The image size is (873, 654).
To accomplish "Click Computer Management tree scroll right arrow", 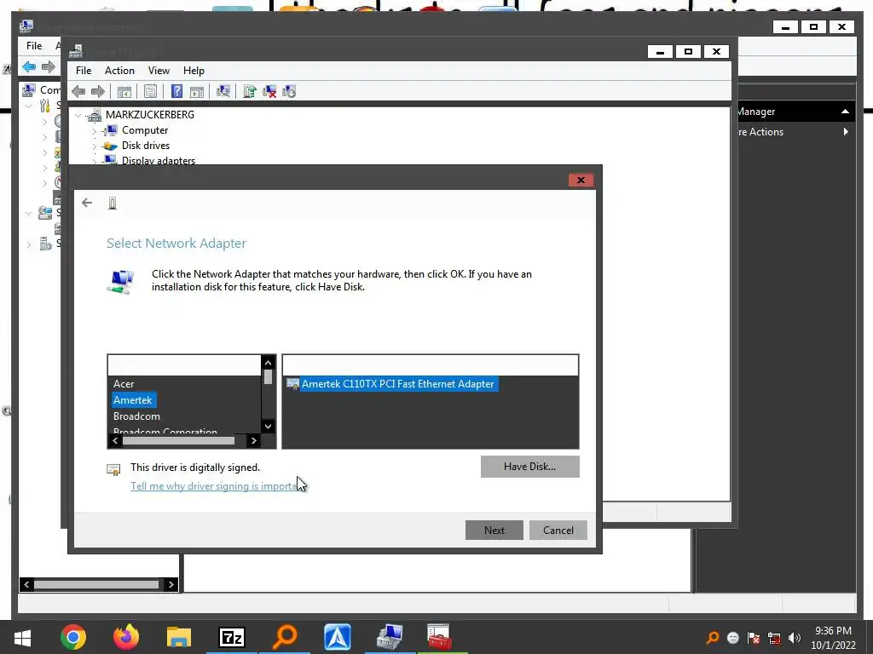I will tap(171, 584).
